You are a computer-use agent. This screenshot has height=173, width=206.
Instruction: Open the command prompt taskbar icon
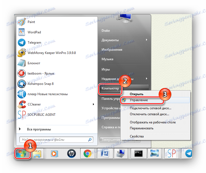click(x=139, y=153)
